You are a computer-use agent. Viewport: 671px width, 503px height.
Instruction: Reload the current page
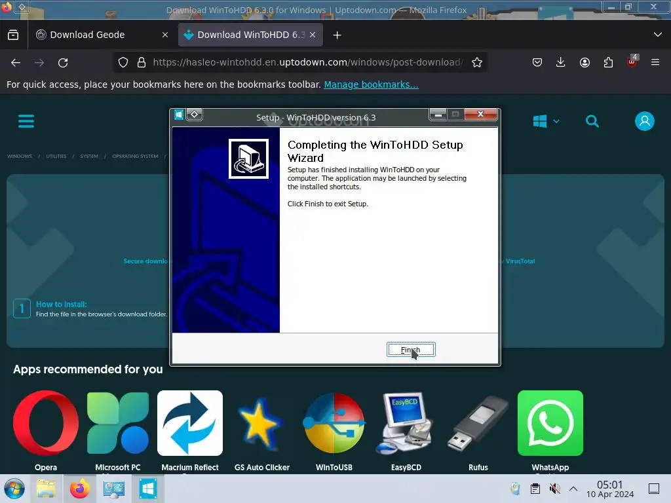(x=63, y=62)
